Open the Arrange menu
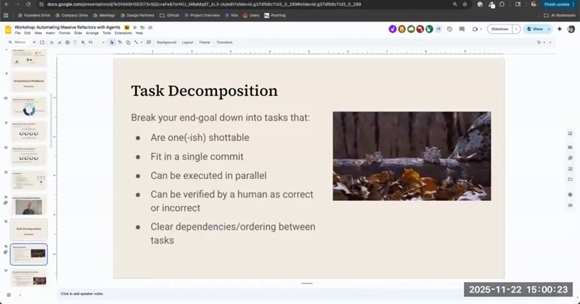 pos(92,33)
